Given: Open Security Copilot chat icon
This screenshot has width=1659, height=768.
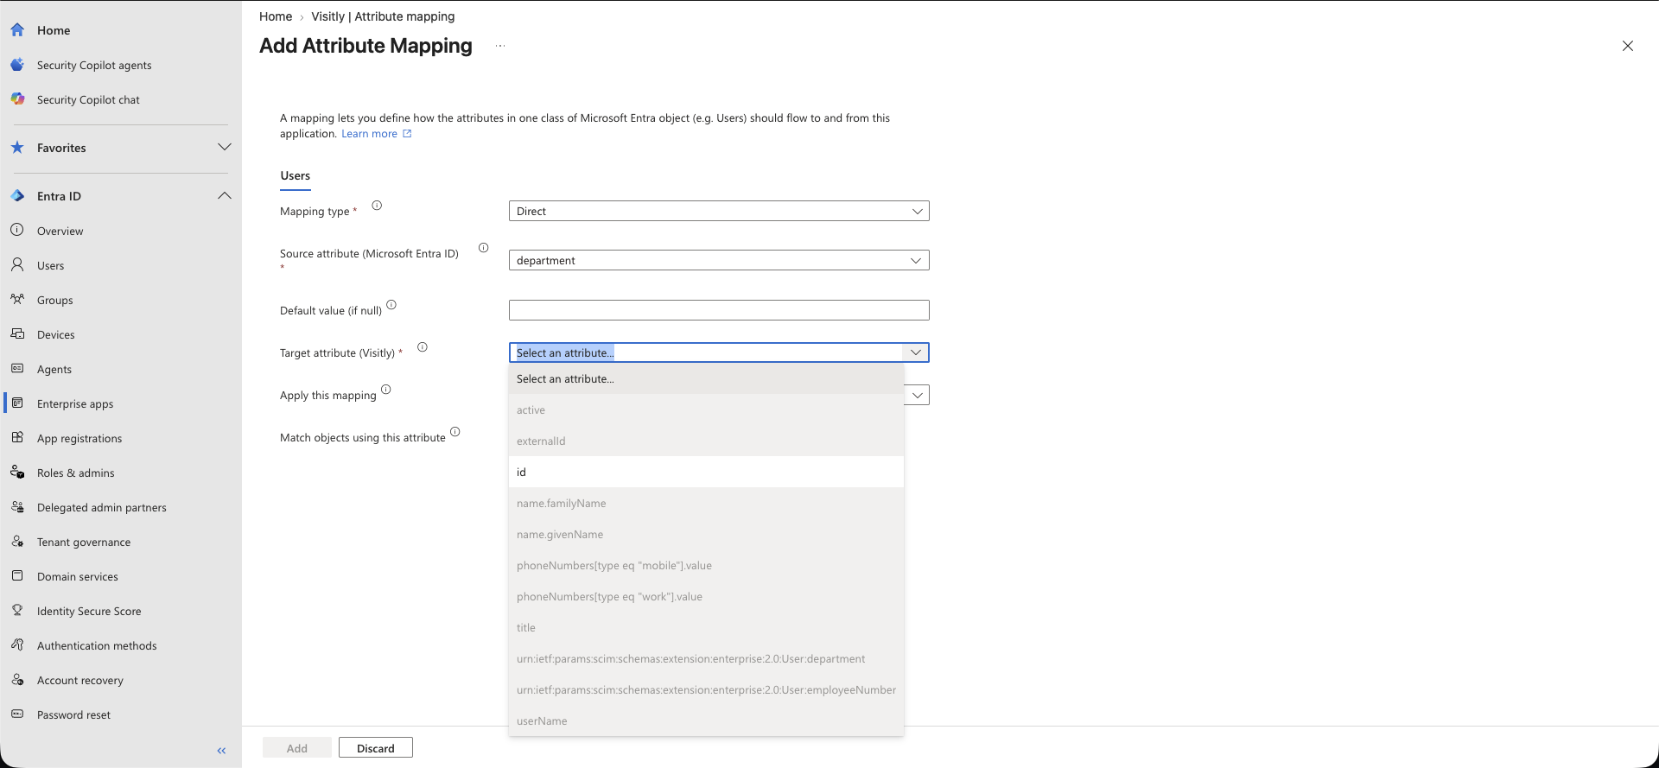Looking at the screenshot, I should pos(17,99).
